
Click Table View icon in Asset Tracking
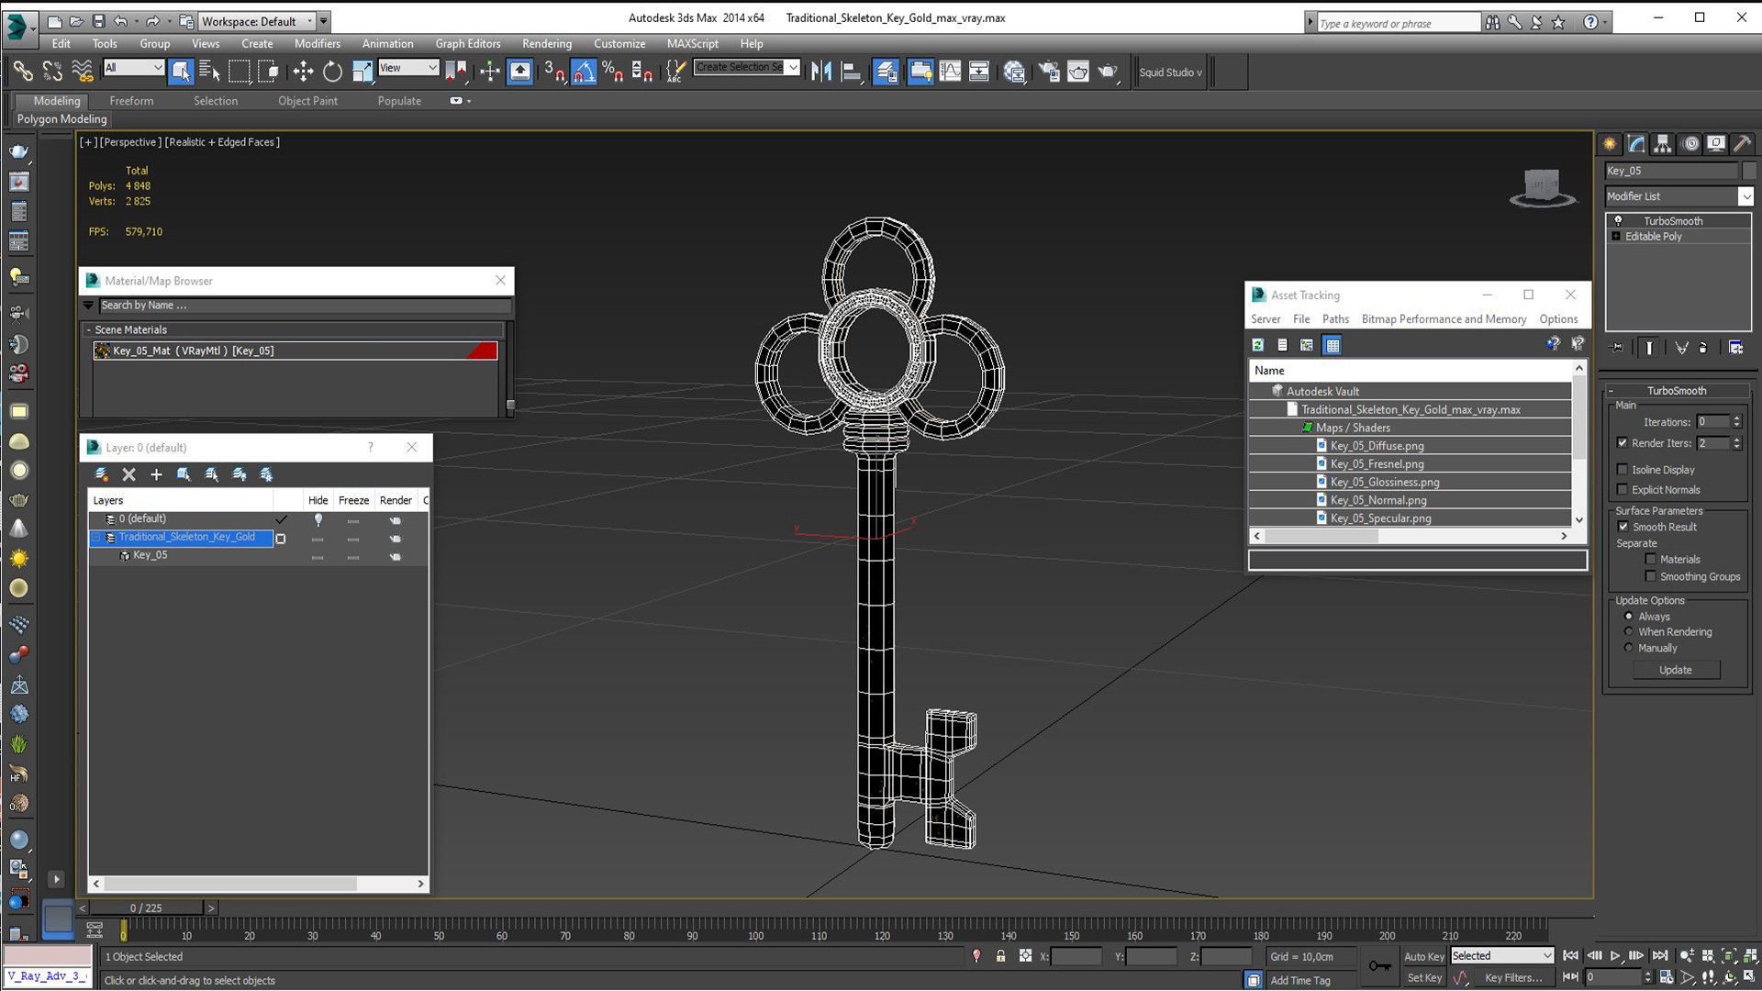tap(1333, 345)
